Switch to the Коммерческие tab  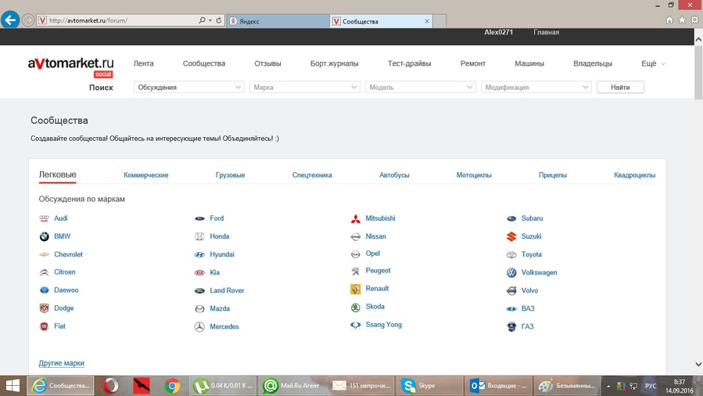coord(146,175)
